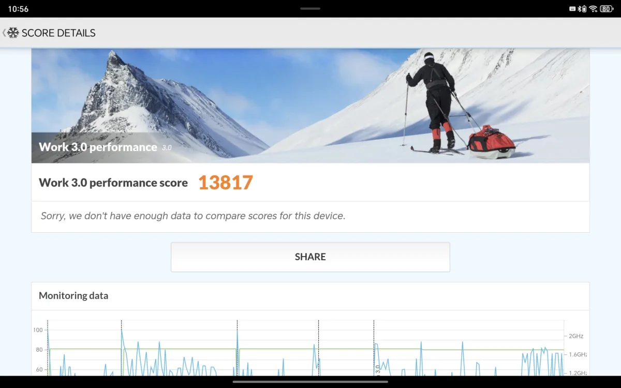This screenshot has width=621, height=388.
Task: Tap the top notification handle pill
Action: (x=310, y=8)
